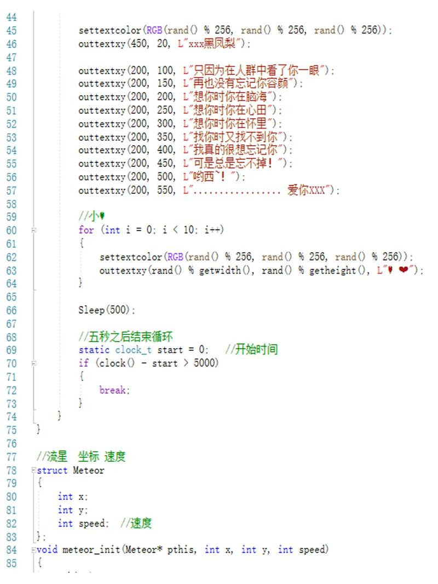Click the //小 comment on line 59

tap(91, 216)
